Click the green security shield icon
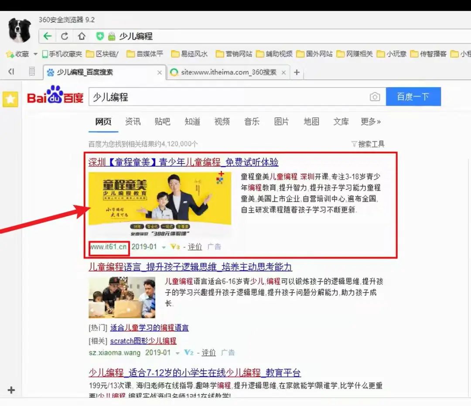The width and height of the screenshot is (471, 406). pyautogui.click(x=100, y=36)
